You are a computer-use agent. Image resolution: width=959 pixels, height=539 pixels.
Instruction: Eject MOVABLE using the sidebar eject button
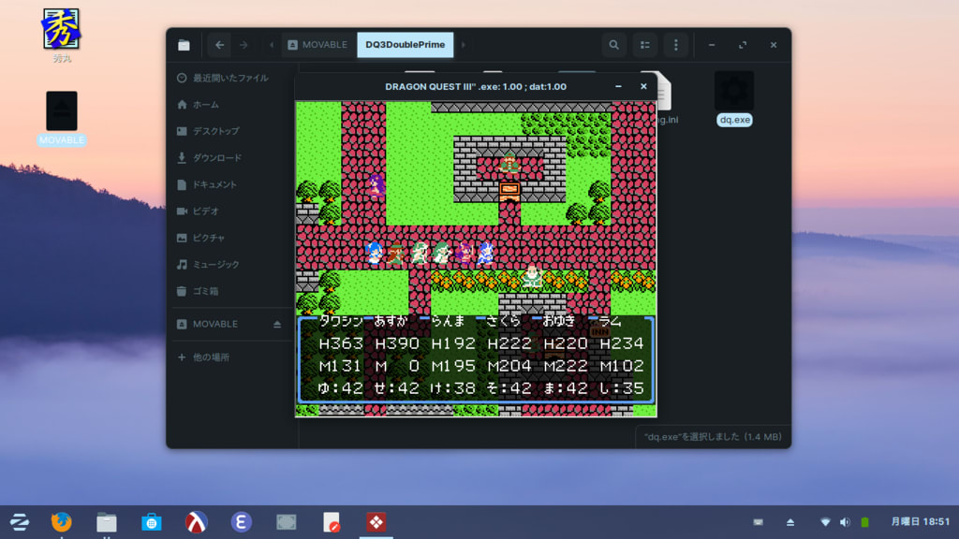point(277,325)
